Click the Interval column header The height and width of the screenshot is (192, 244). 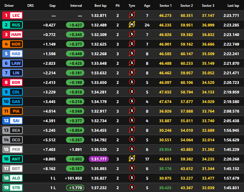[x=76, y=6]
